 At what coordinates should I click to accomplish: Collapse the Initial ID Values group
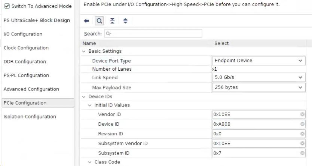point(90,105)
